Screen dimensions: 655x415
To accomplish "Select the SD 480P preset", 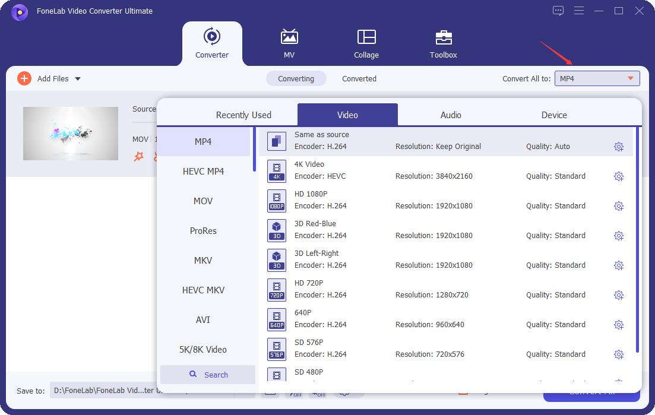I will point(446,373).
